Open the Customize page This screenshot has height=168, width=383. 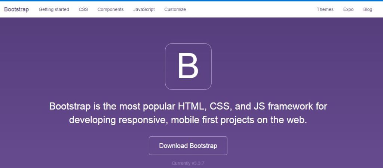(x=175, y=9)
